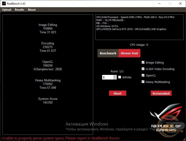Close the RealBench window
The width and height of the screenshot is (186, 141).
(180, 4)
